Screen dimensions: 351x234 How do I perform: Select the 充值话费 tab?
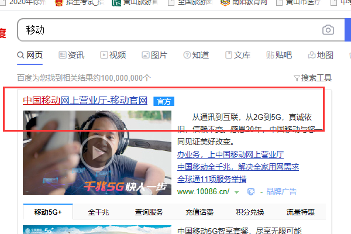pyautogui.click(x=199, y=212)
